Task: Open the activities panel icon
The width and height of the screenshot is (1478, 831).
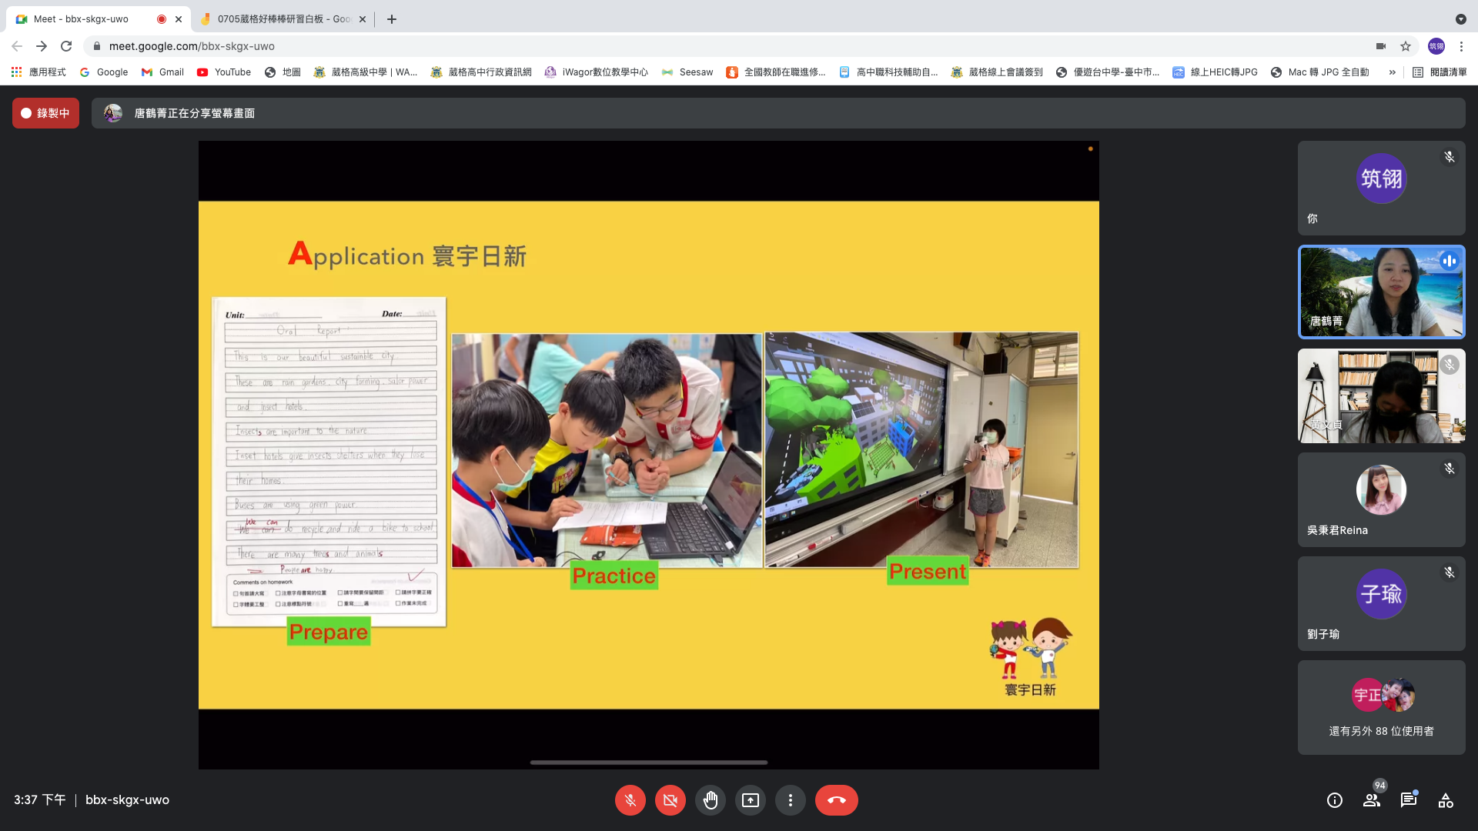Action: click(1446, 800)
